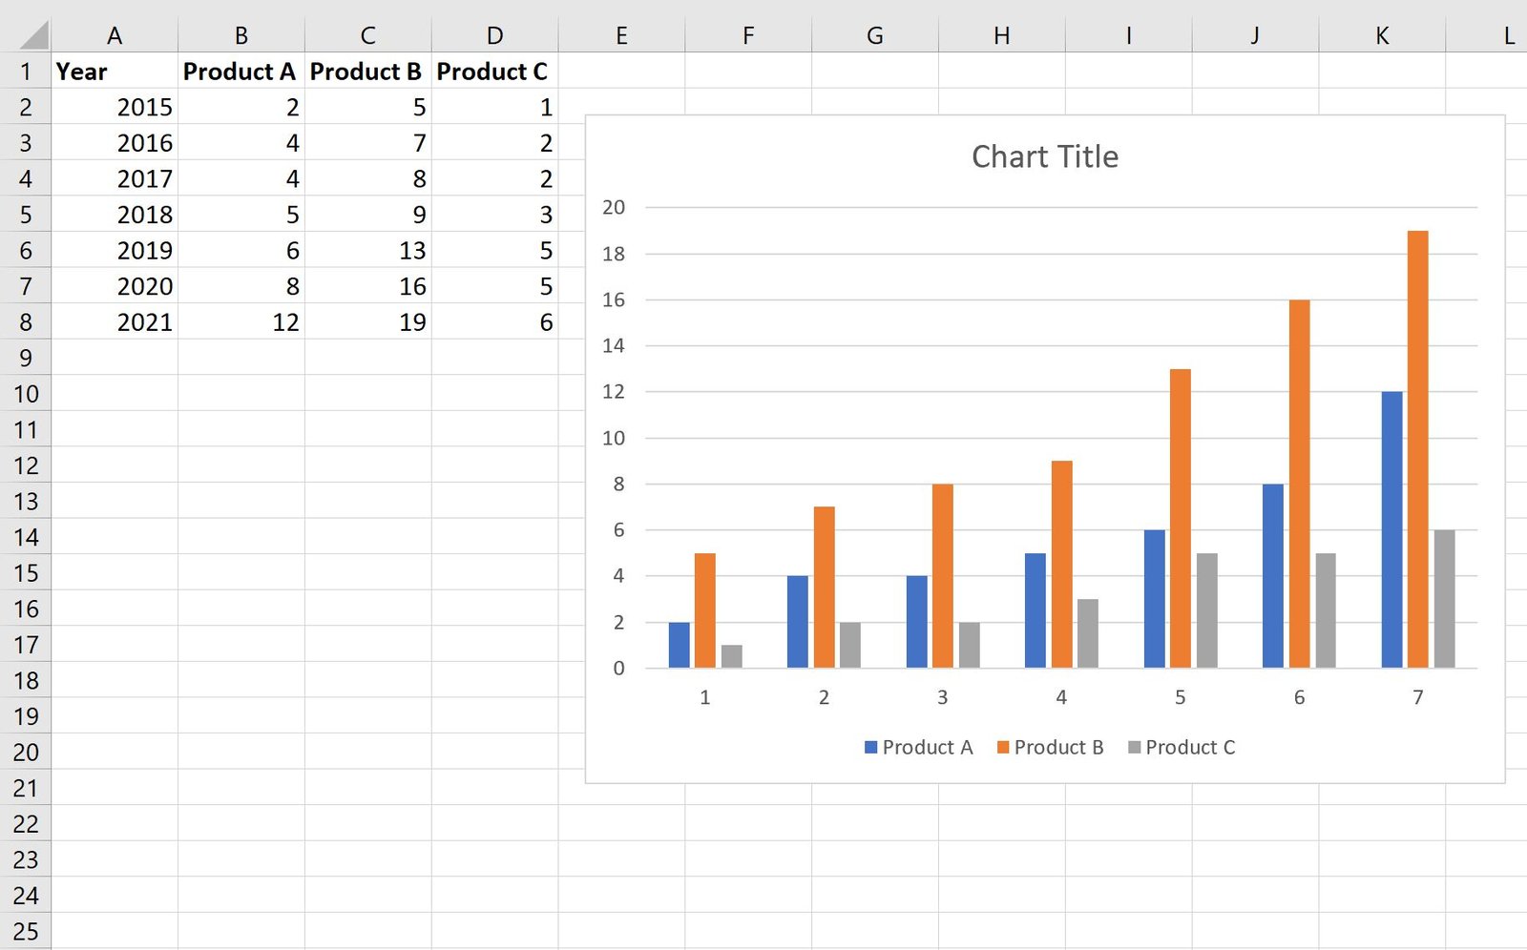Click the blue bar in category 7
The image size is (1527, 950).
pyautogui.click(x=1391, y=529)
